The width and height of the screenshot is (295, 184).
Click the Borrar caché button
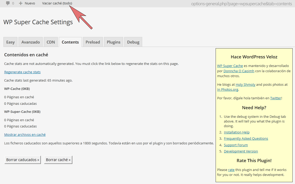coord(58,160)
